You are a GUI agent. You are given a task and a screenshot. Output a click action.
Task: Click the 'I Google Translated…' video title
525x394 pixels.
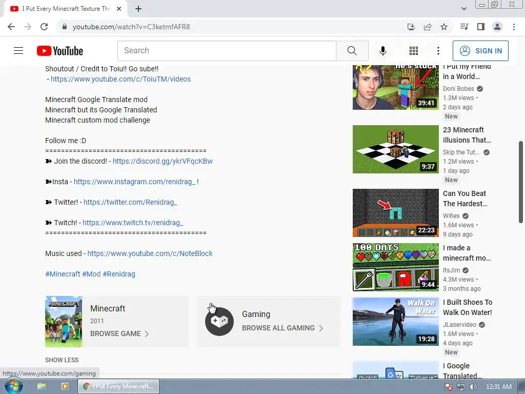[x=462, y=371]
